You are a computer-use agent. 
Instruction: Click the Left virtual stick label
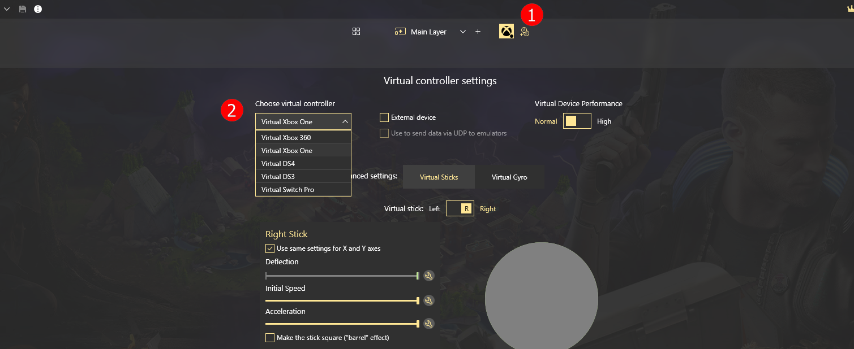click(435, 209)
